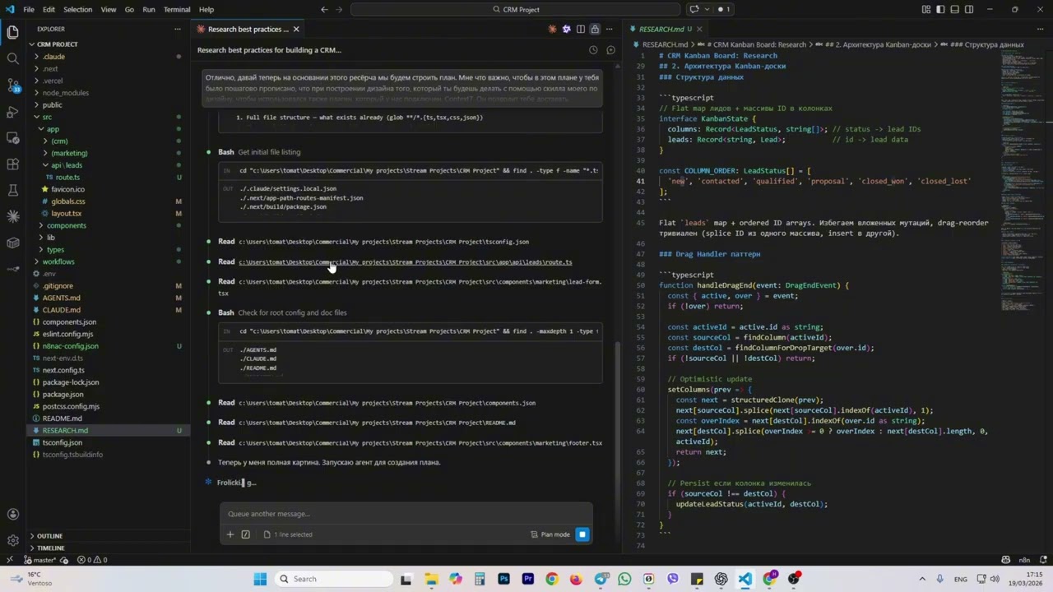Stop the running Claude response
Image resolution: width=1053 pixels, height=592 pixels.
tap(582, 534)
